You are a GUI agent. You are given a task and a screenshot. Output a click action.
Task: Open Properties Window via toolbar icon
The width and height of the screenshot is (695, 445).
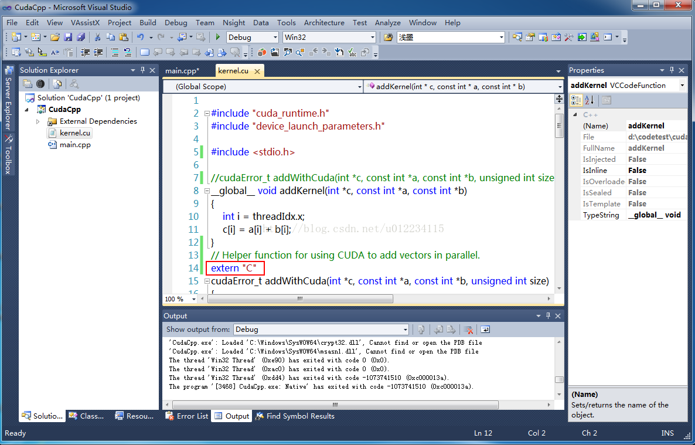click(x=530, y=38)
